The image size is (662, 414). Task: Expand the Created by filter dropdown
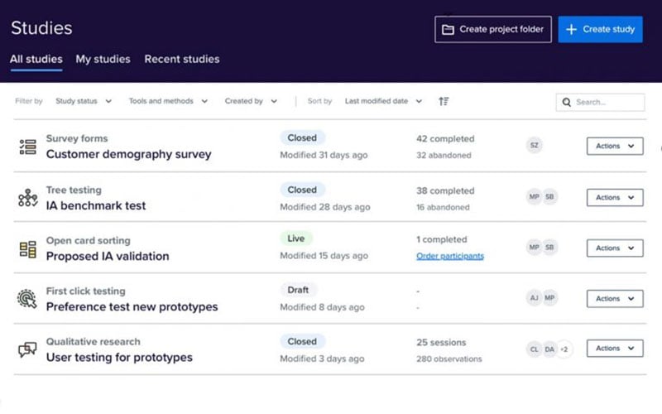point(251,101)
